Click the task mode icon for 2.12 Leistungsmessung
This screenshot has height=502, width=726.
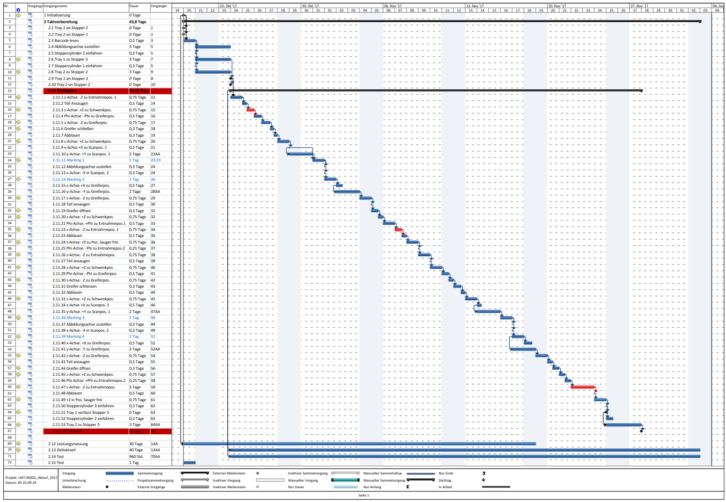30,444
